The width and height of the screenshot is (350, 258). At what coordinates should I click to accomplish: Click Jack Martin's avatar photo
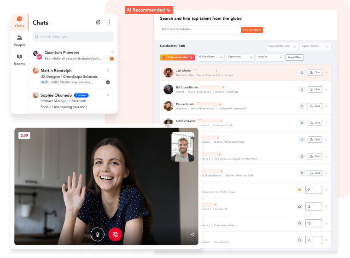click(x=168, y=73)
